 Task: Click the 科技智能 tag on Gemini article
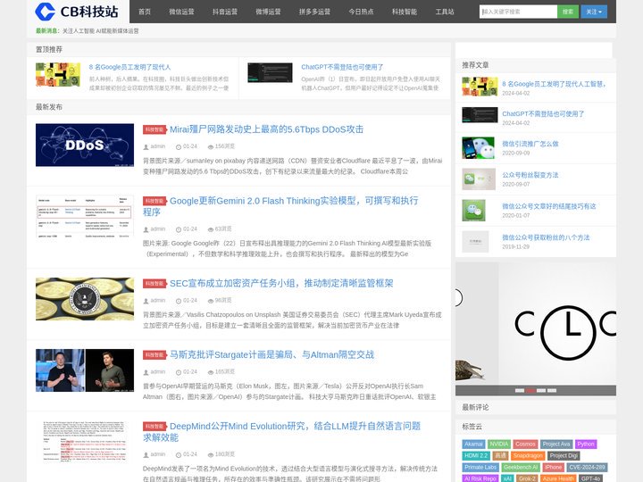pos(154,201)
